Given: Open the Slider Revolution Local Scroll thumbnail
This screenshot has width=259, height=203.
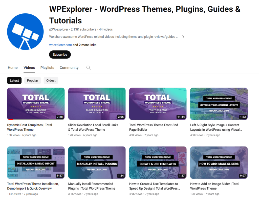Looking at the screenshot, I should (x=97, y=104).
